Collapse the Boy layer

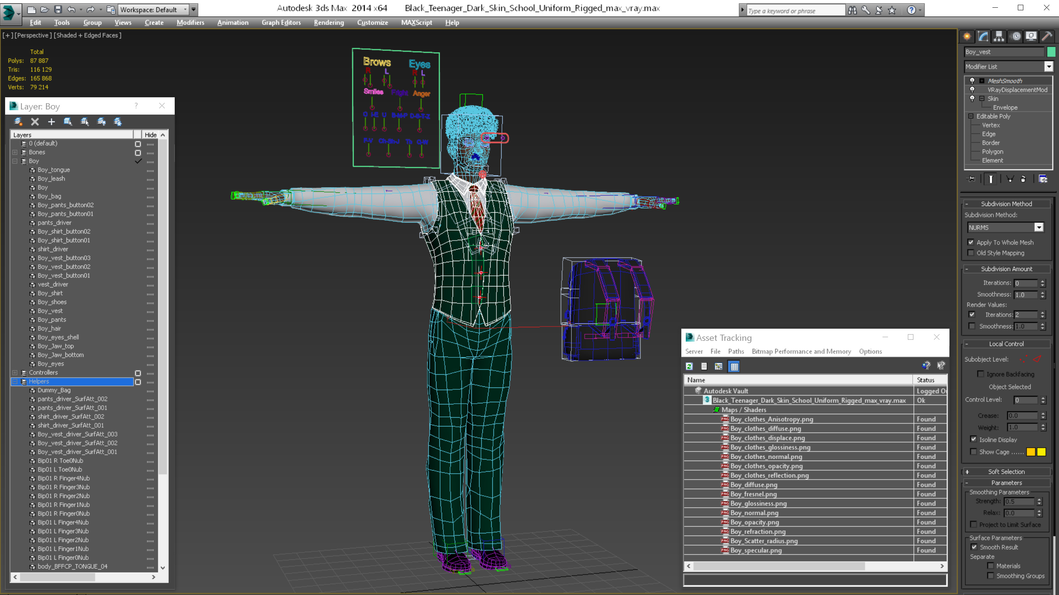point(15,161)
